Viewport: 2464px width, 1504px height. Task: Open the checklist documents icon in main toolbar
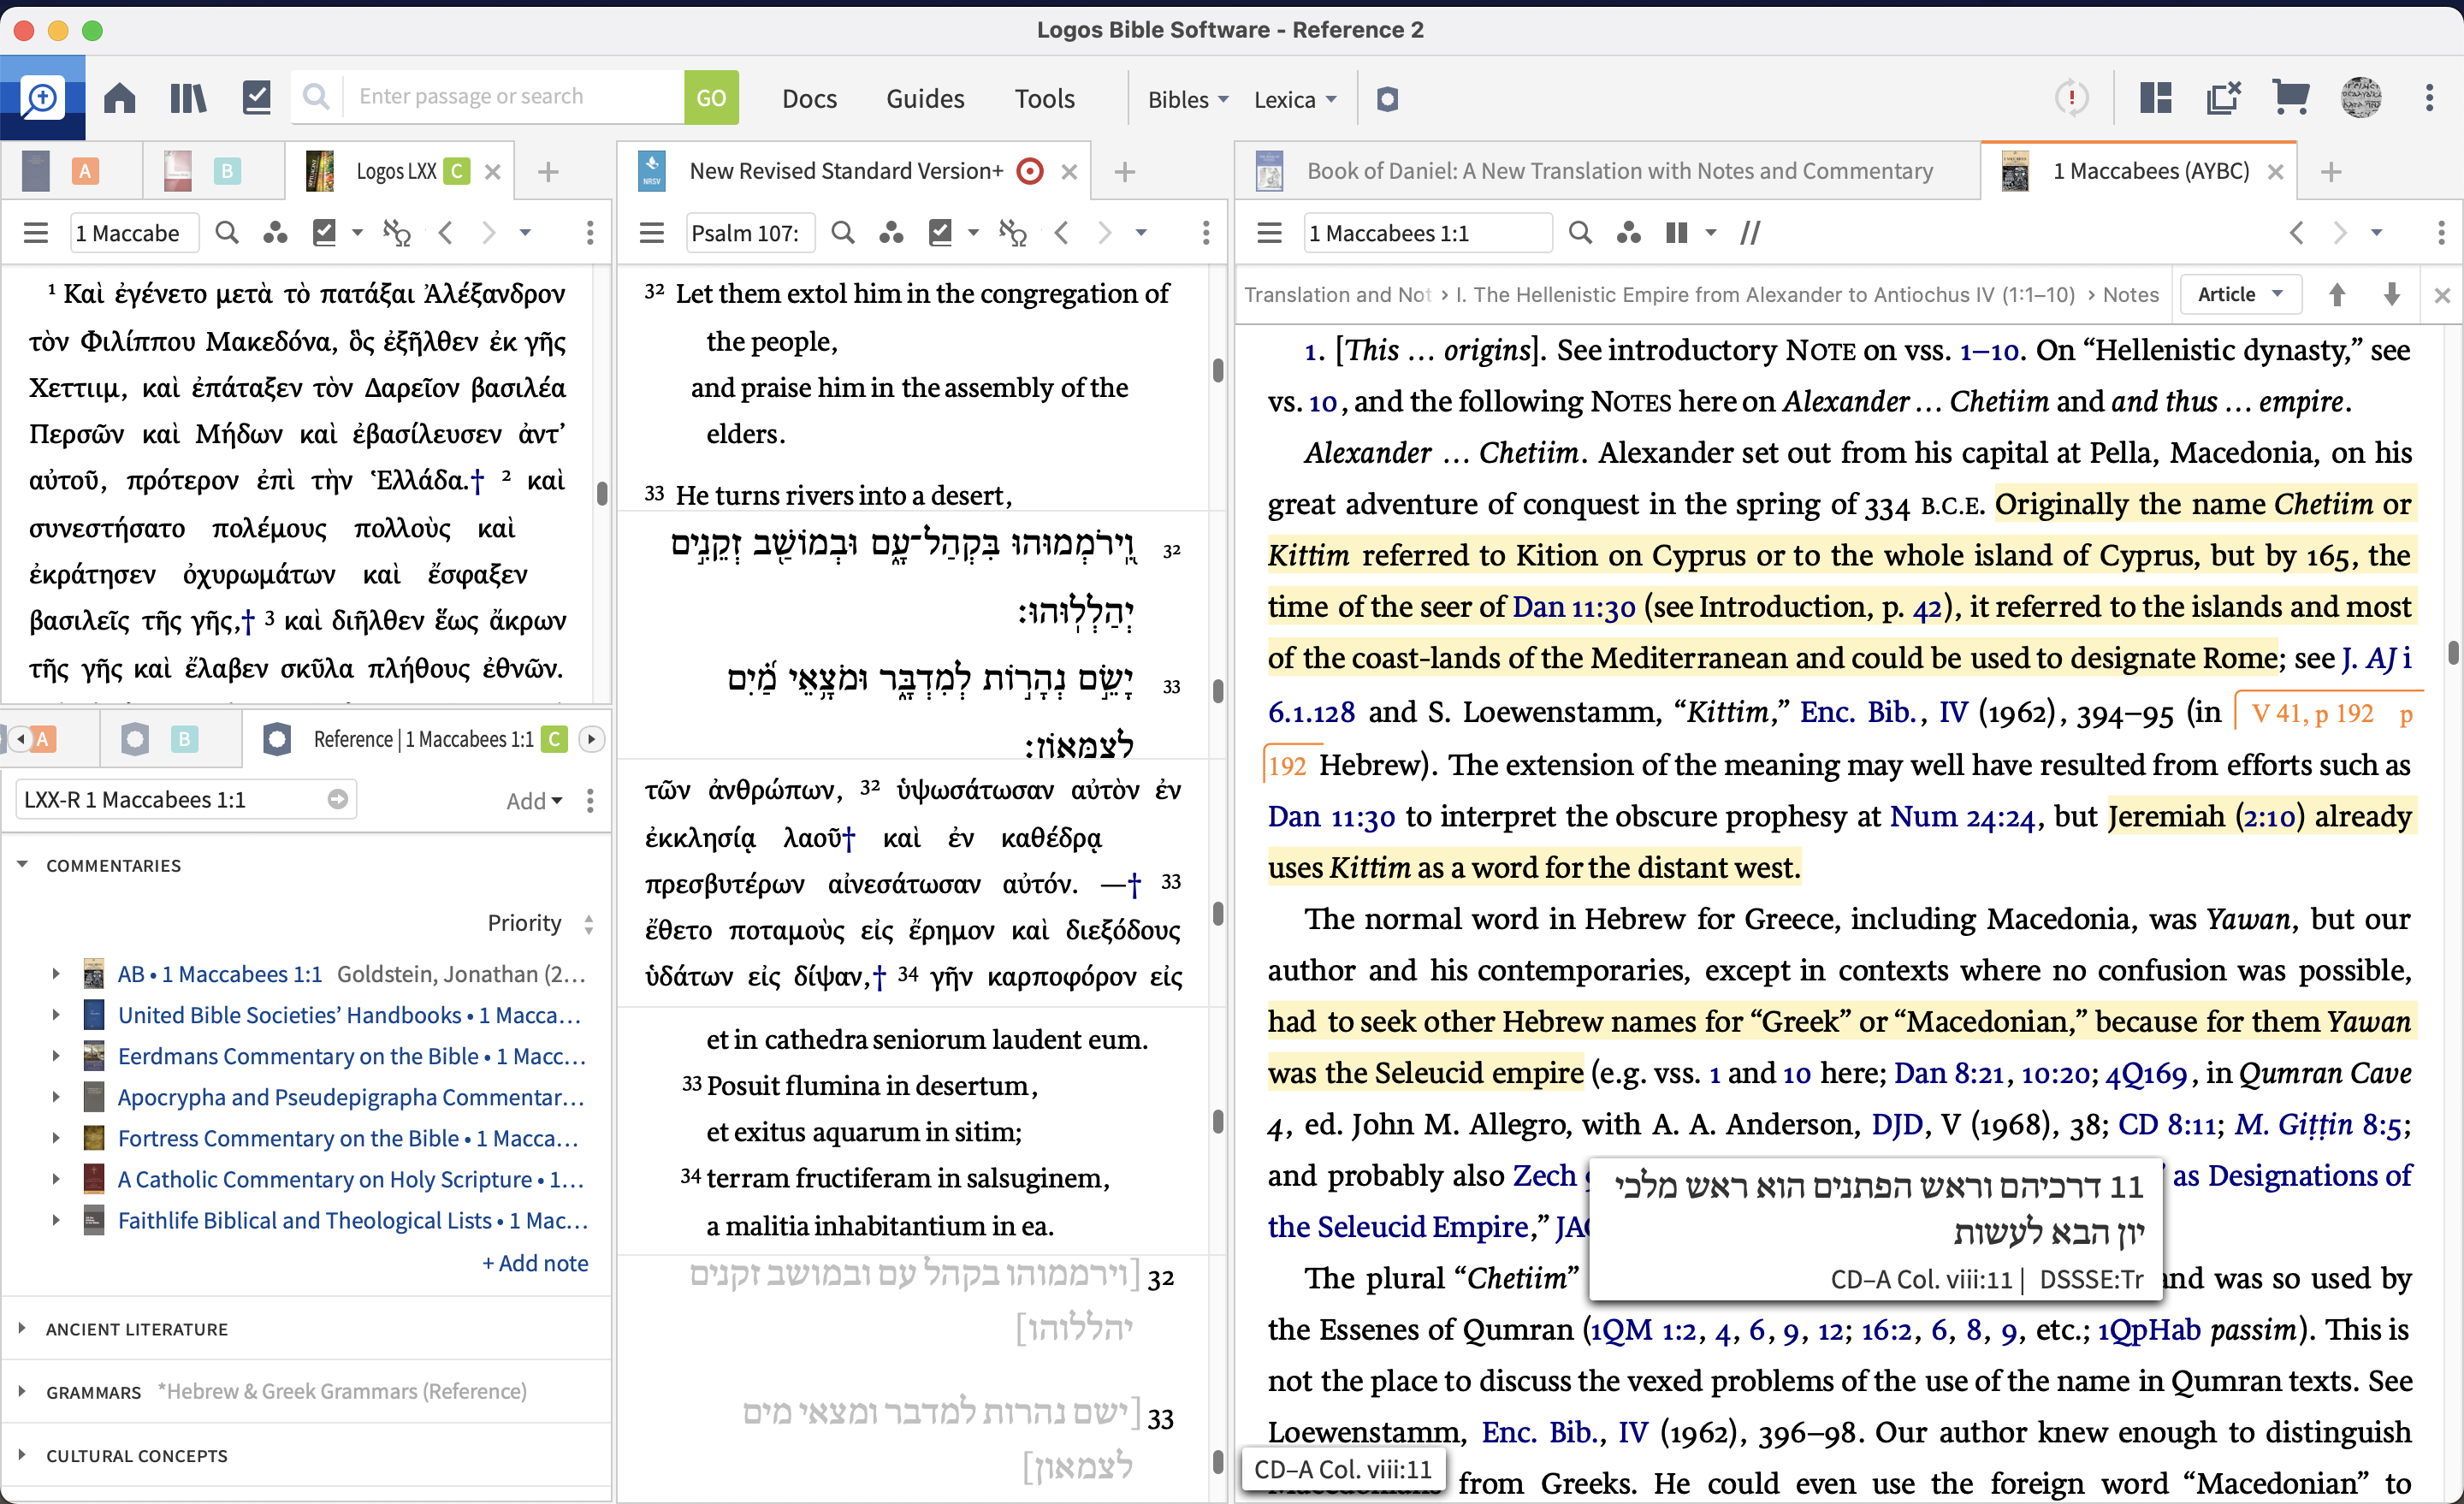tap(257, 98)
